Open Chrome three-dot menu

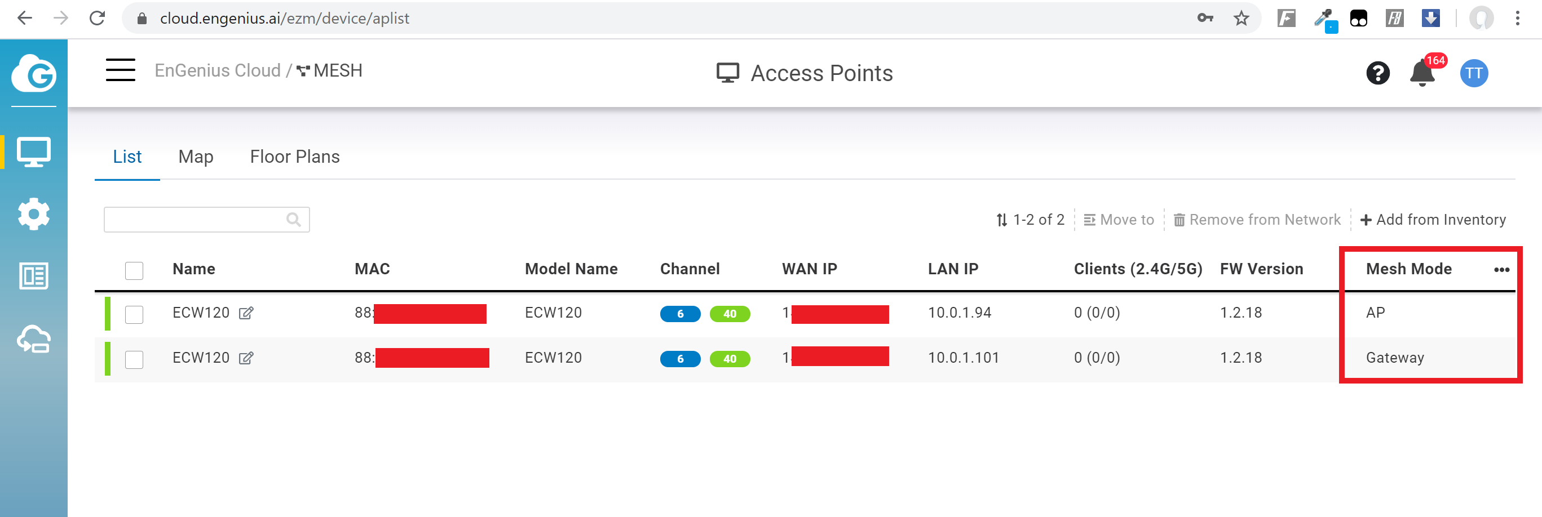[1517, 19]
